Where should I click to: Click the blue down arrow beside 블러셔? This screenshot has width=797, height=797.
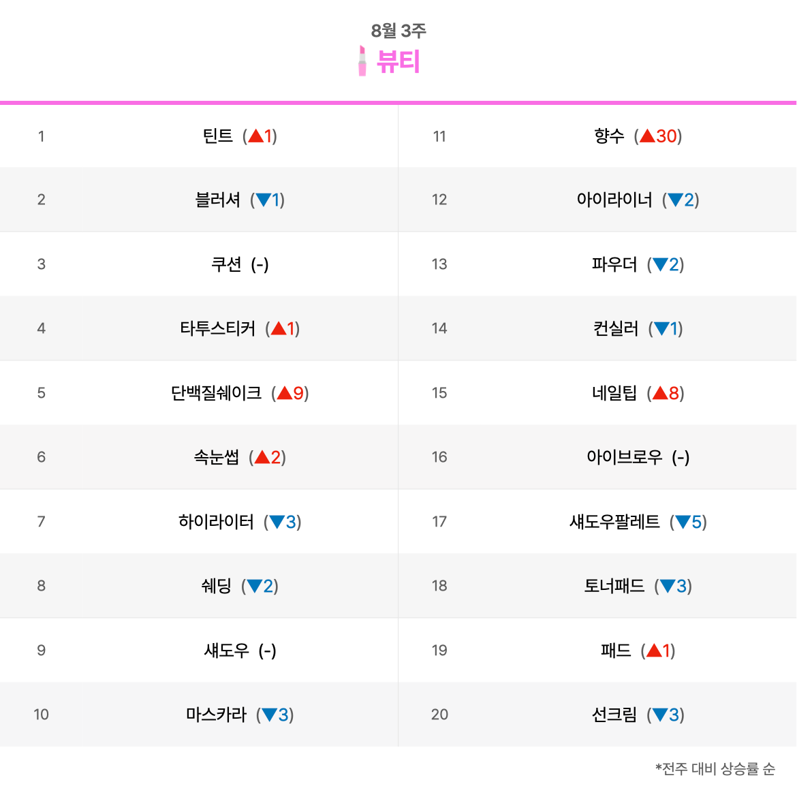(263, 200)
